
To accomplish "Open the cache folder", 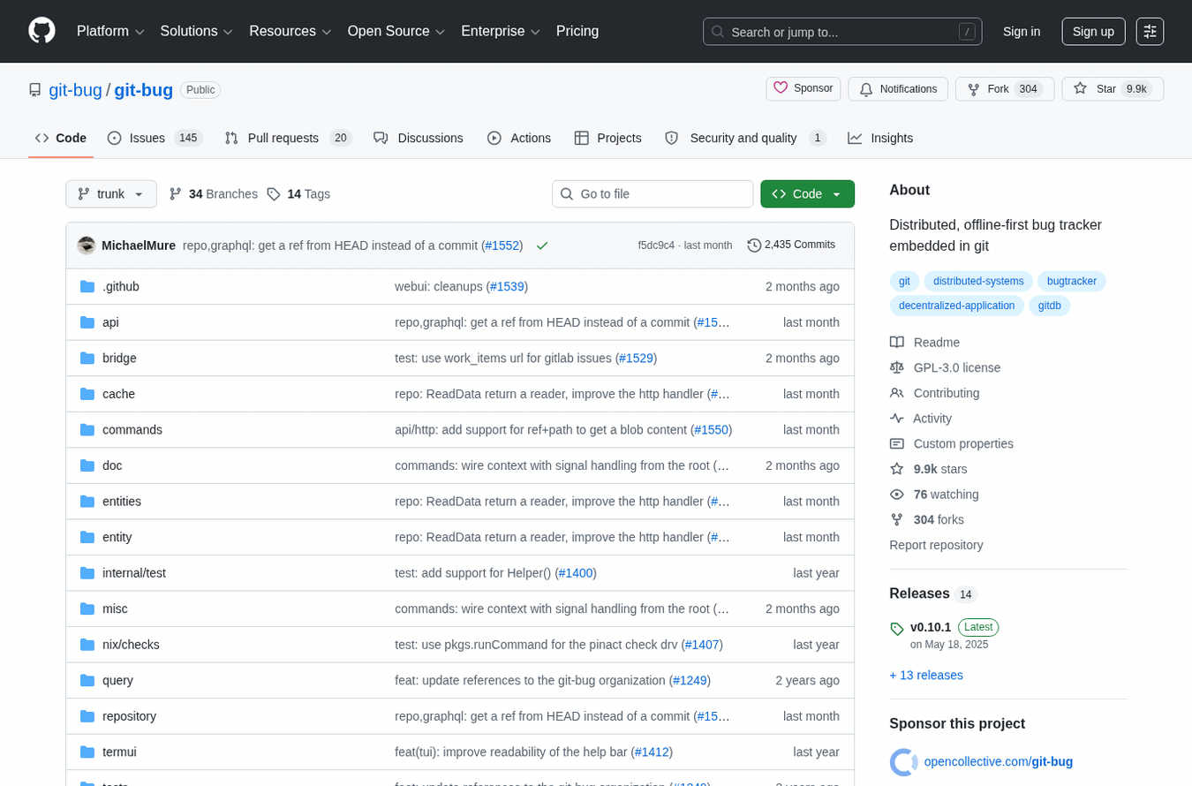I will pyautogui.click(x=118, y=394).
